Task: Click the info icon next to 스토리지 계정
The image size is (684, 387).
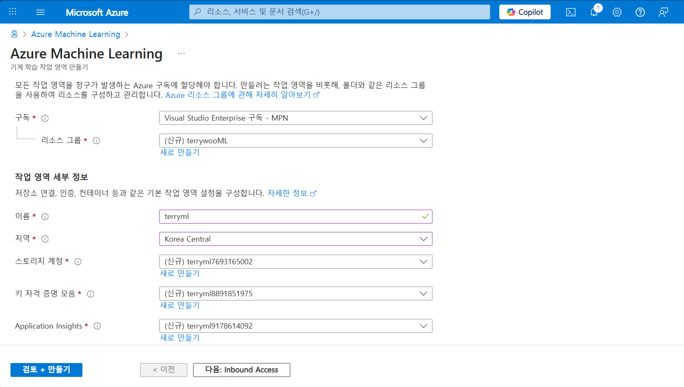Action: click(x=78, y=261)
